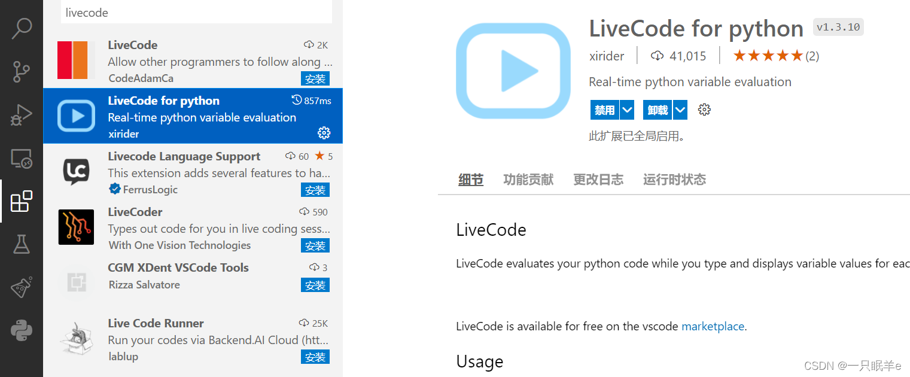Click the lab experiments beaker icon in the sidebar
Viewport: 910px width, 377px height.
coord(22,286)
